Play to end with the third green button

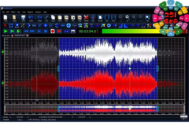tap(18, 31)
